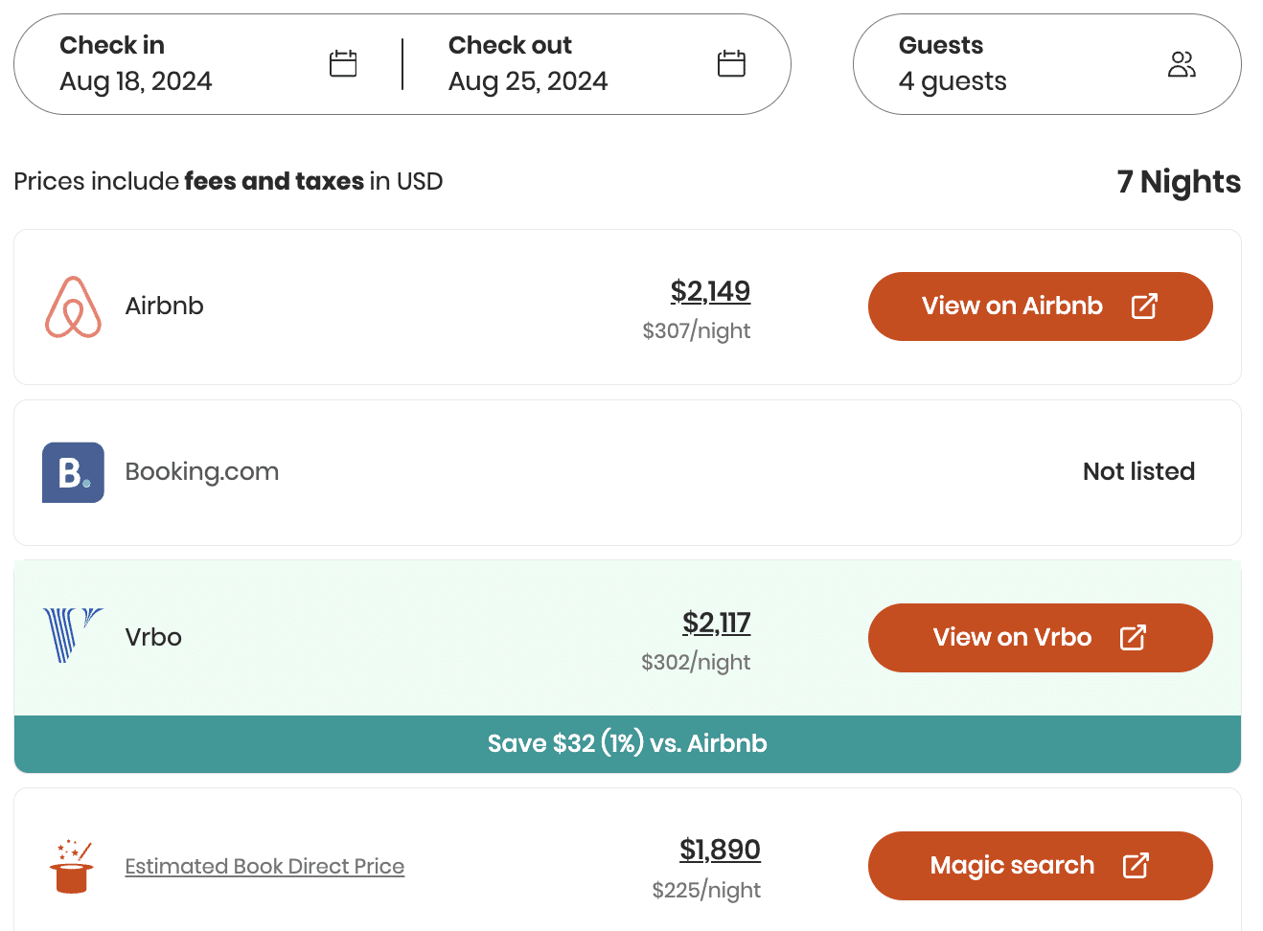Click the external-link icon on Magic search
Viewport: 1263px width, 931px height.
pyautogui.click(x=1136, y=865)
